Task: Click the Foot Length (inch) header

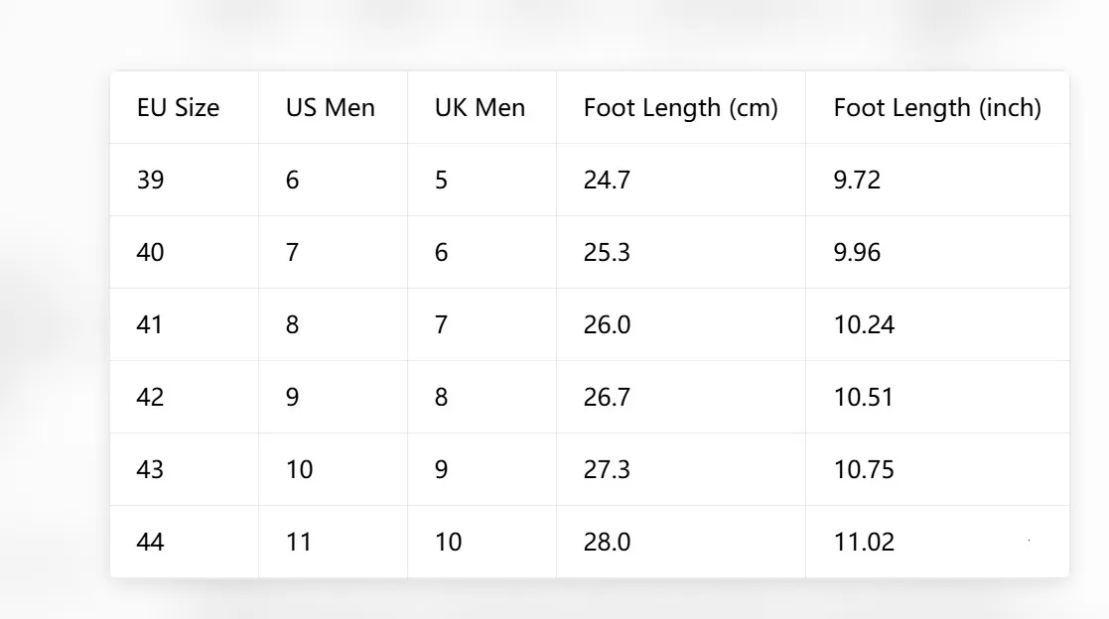Action: (x=937, y=107)
